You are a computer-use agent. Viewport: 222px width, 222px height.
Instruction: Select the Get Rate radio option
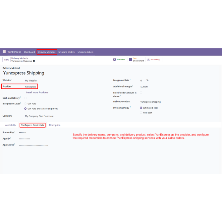click(25, 104)
